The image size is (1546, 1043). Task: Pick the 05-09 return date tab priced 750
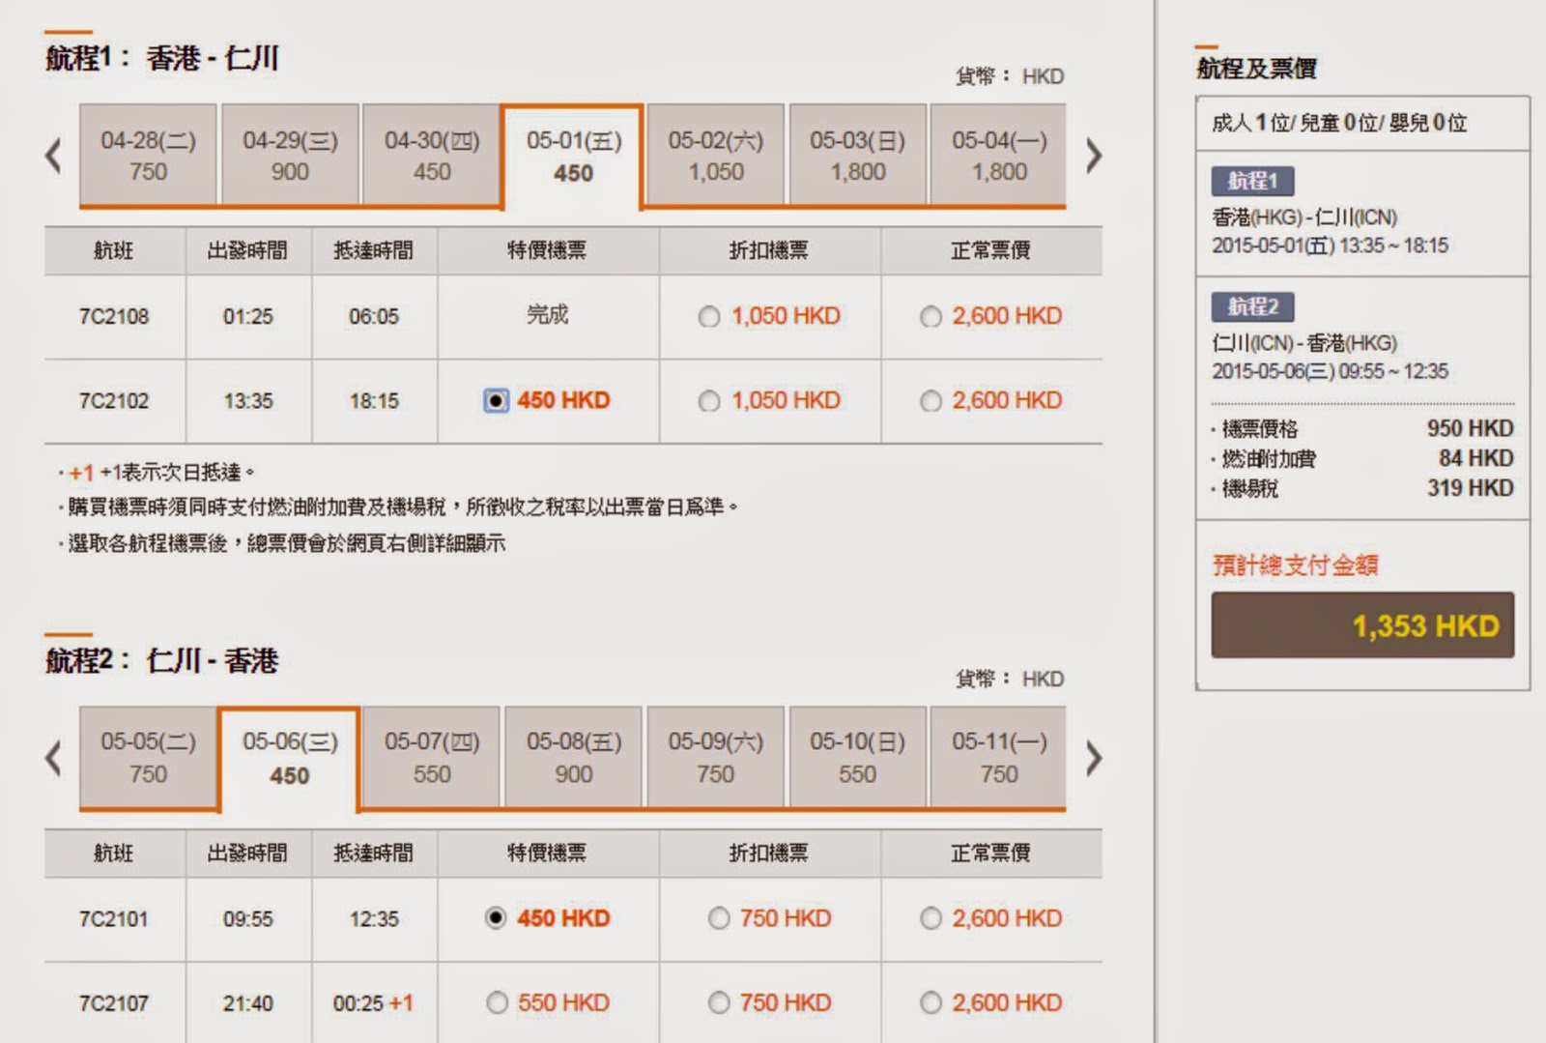(x=715, y=758)
